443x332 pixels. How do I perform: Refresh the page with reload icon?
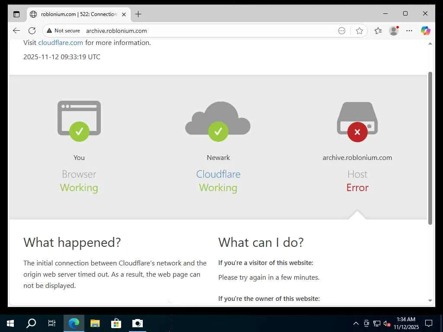coord(32,31)
